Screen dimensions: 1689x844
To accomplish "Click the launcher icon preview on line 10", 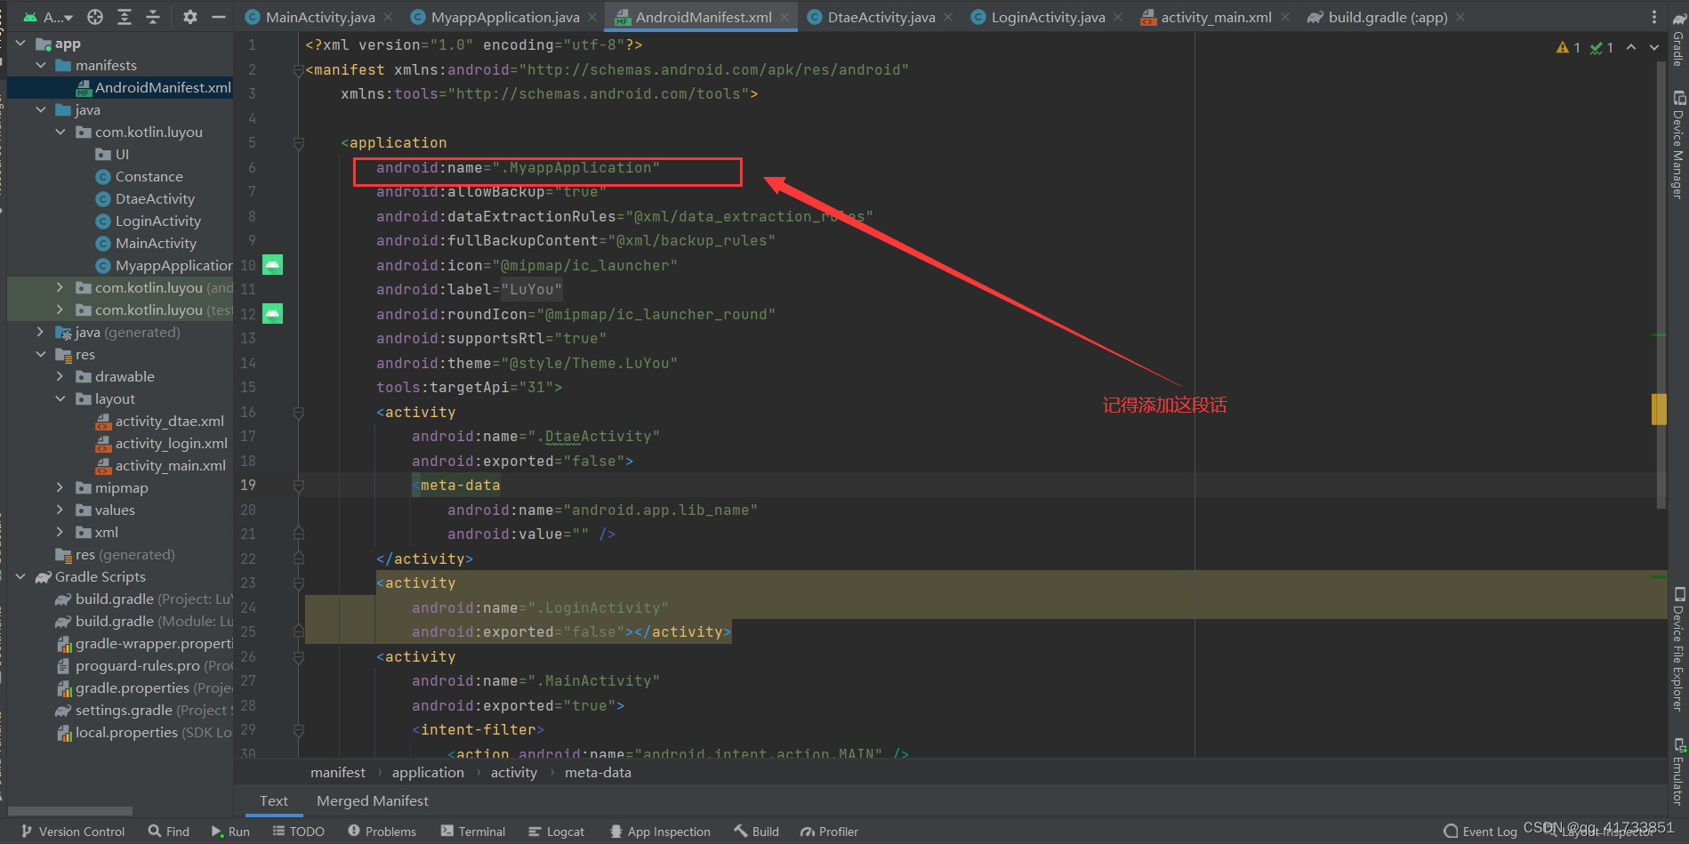I will [x=272, y=264].
